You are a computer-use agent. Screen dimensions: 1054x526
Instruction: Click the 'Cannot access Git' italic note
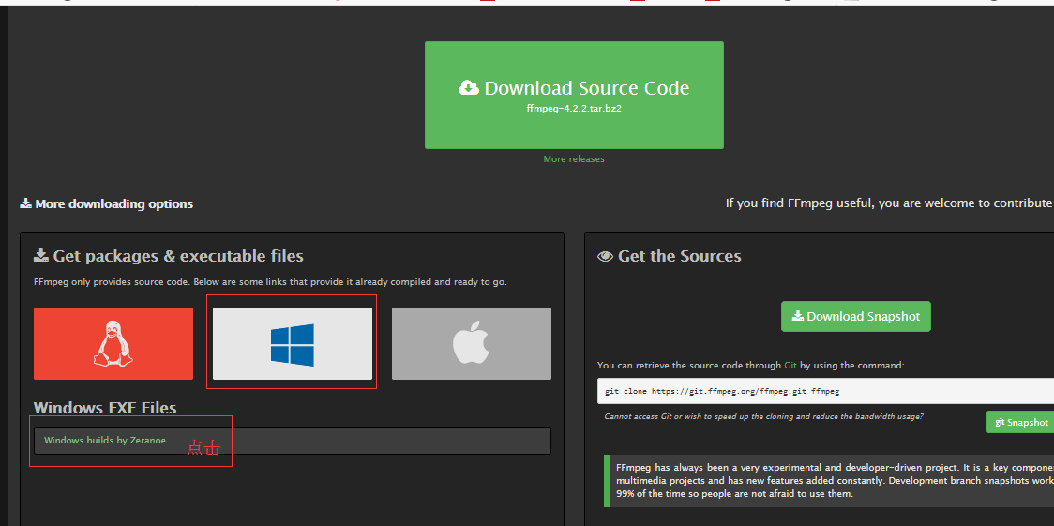pyautogui.click(x=763, y=416)
